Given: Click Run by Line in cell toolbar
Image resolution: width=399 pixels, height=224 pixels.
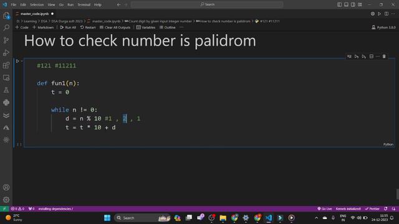Looking at the screenshot, I should pos(349,57).
